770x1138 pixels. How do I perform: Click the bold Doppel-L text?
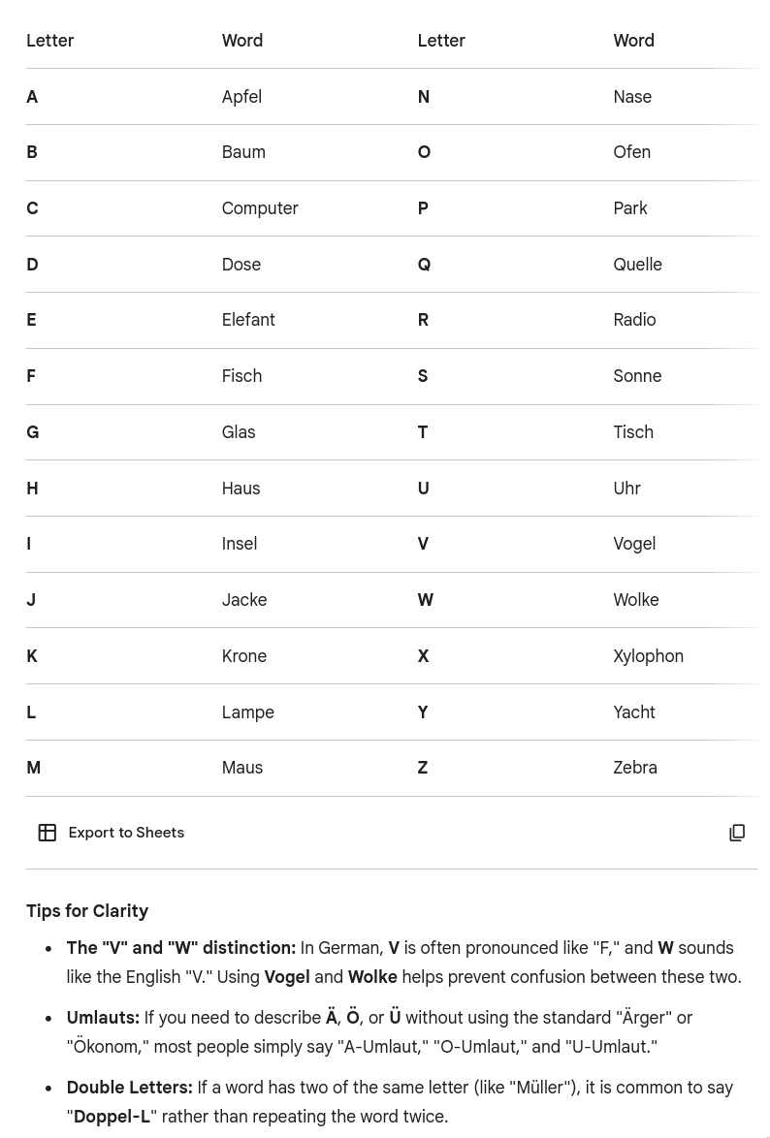pyautogui.click(x=112, y=1117)
